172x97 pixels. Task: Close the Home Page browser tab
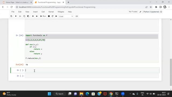click(x=31, y=2)
